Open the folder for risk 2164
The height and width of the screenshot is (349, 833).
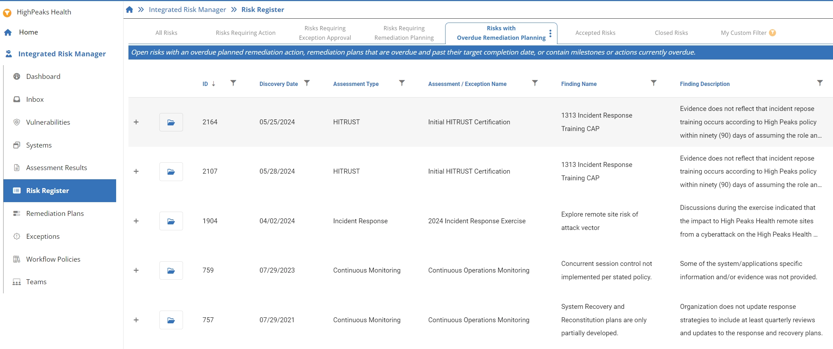pos(171,122)
